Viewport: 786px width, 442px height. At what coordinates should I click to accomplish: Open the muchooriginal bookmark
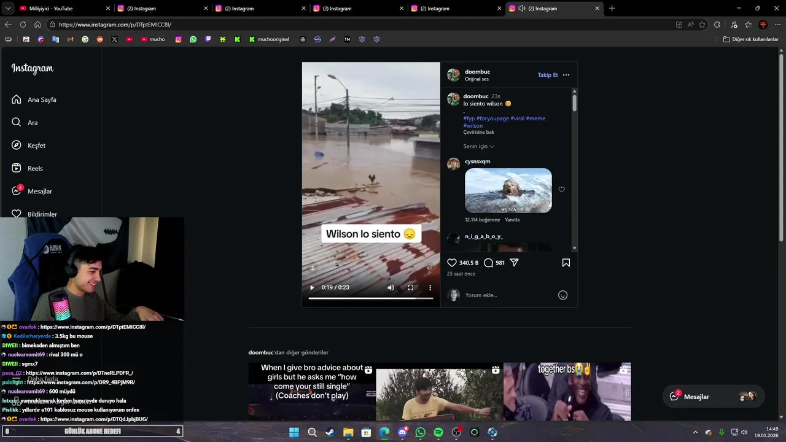(x=269, y=39)
